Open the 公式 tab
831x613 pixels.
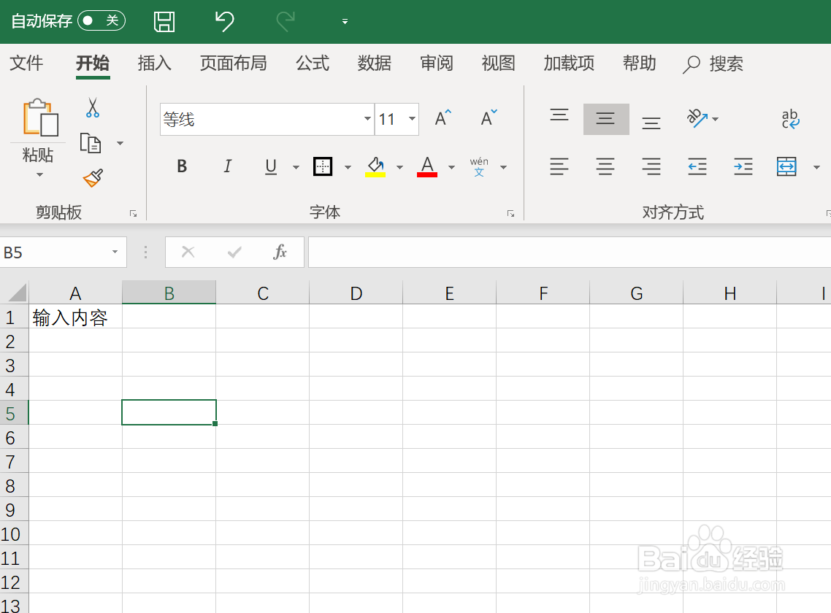point(312,63)
